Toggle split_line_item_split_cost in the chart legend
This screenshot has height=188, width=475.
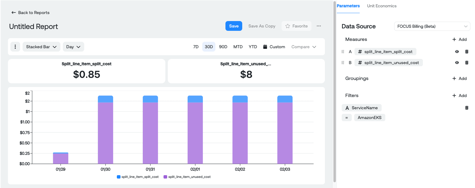(x=137, y=176)
